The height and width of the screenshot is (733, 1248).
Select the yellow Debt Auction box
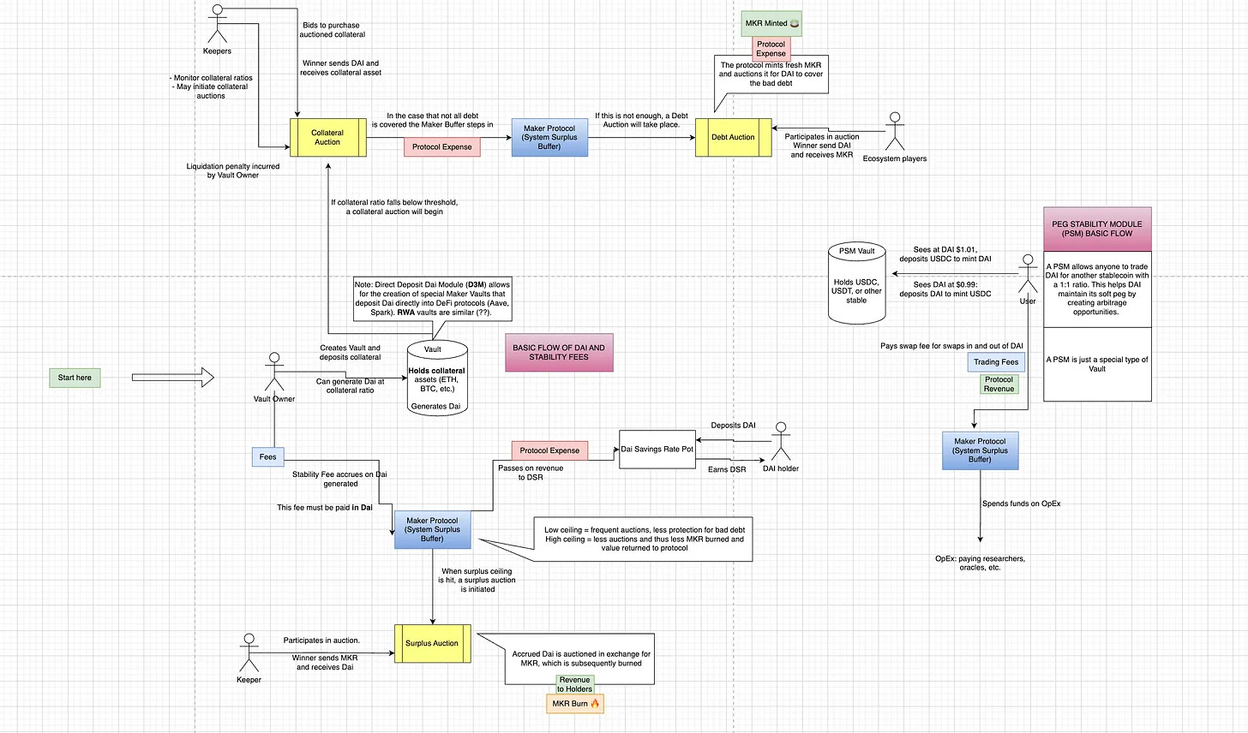734,137
